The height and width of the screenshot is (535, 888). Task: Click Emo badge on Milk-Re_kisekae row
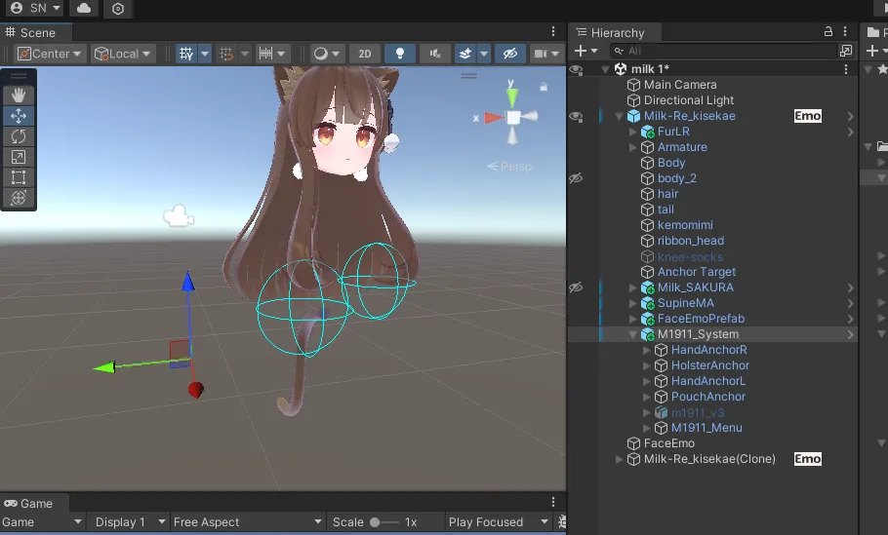[x=808, y=116]
